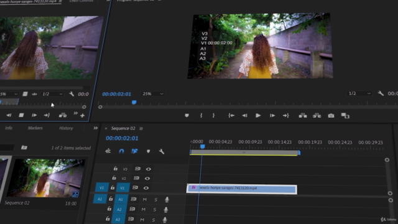Click Mark Out button in Program monitor
Screen dimensions: 398x224
coord(213,116)
